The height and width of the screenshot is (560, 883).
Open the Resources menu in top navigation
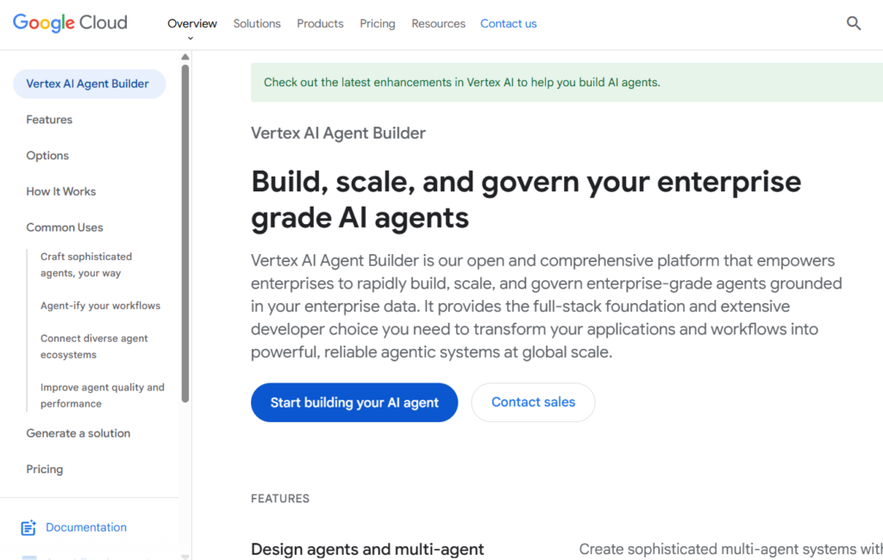tap(438, 23)
